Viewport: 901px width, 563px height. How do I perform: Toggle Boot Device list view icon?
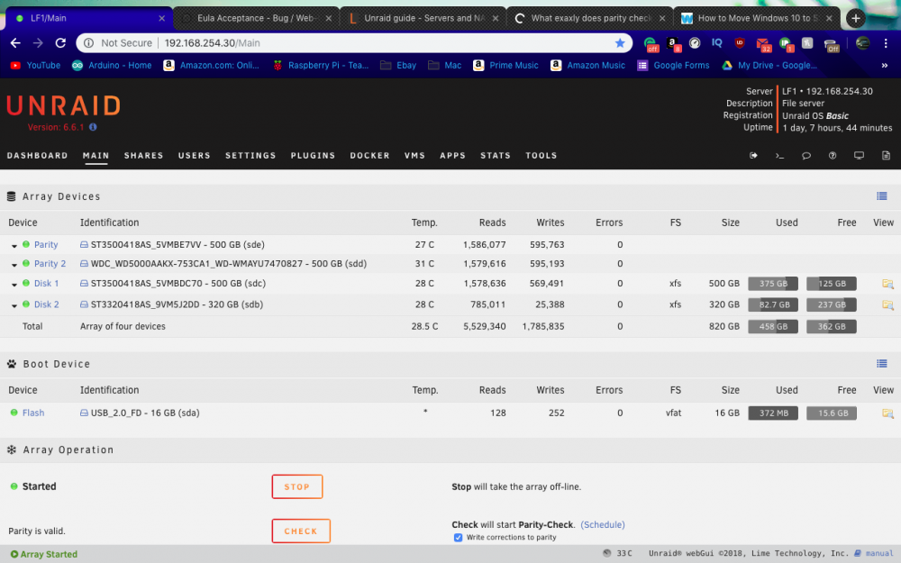coord(881,364)
